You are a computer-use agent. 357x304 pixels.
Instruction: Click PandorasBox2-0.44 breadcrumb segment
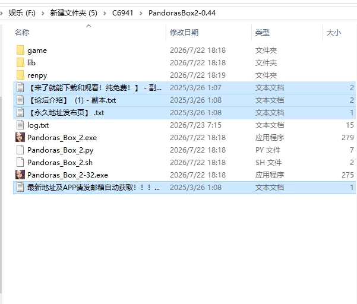click(x=182, y=13)
